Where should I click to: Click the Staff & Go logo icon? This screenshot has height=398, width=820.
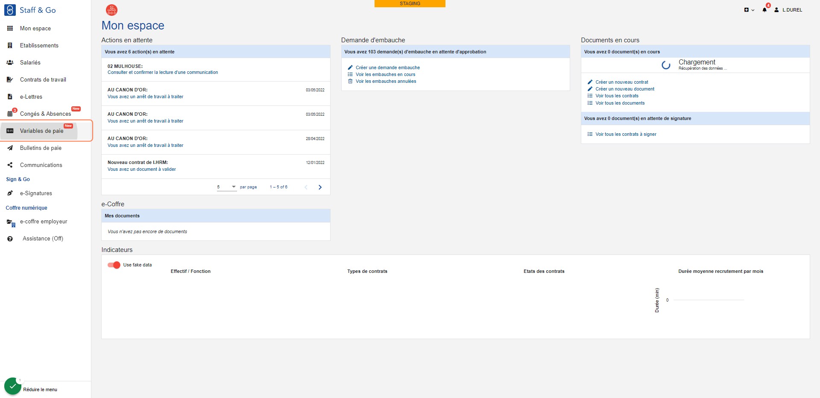click(x=10, y=10)
